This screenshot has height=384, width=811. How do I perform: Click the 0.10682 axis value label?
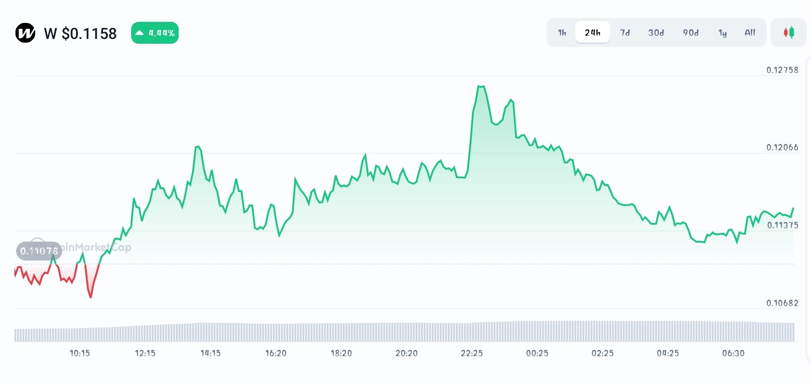pos(782,303)
